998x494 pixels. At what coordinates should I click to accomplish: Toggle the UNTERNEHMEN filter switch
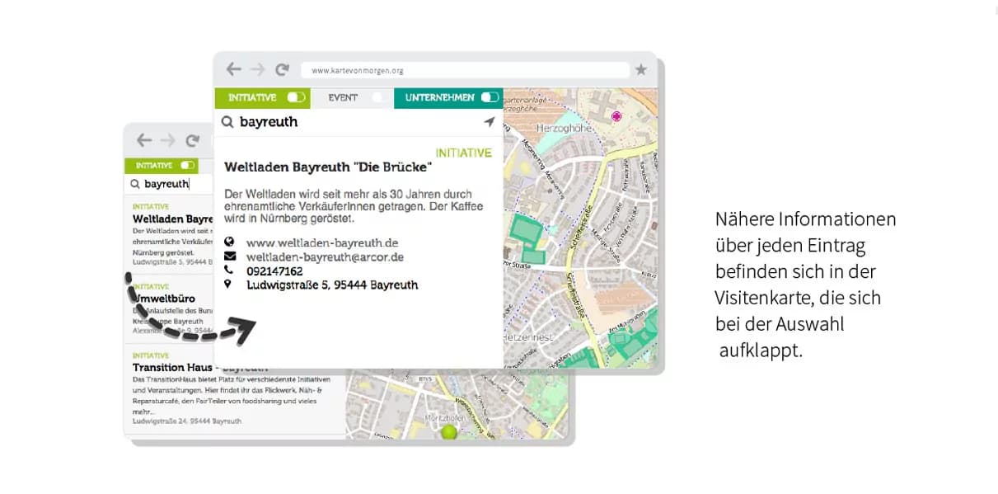click(x=490, y=97)
